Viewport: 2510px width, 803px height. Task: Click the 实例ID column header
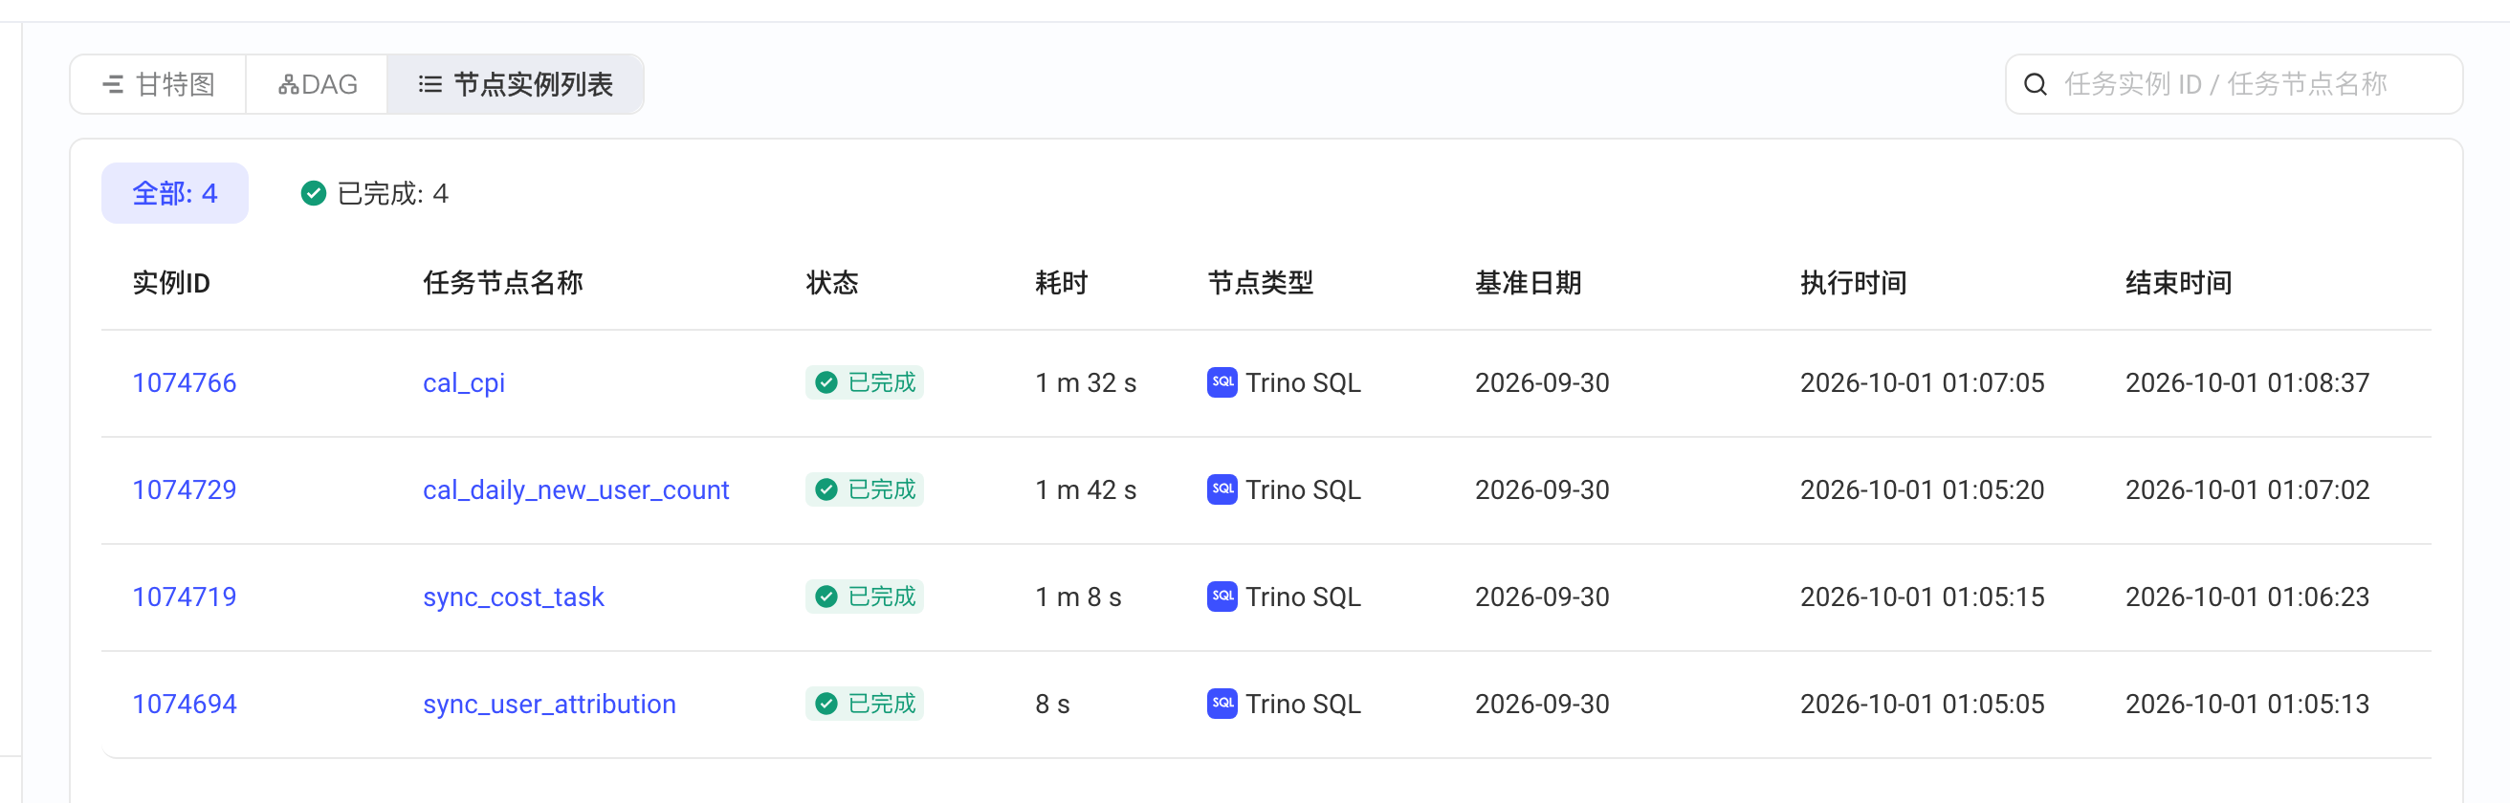pyautogui.click(x=171, y=283)
